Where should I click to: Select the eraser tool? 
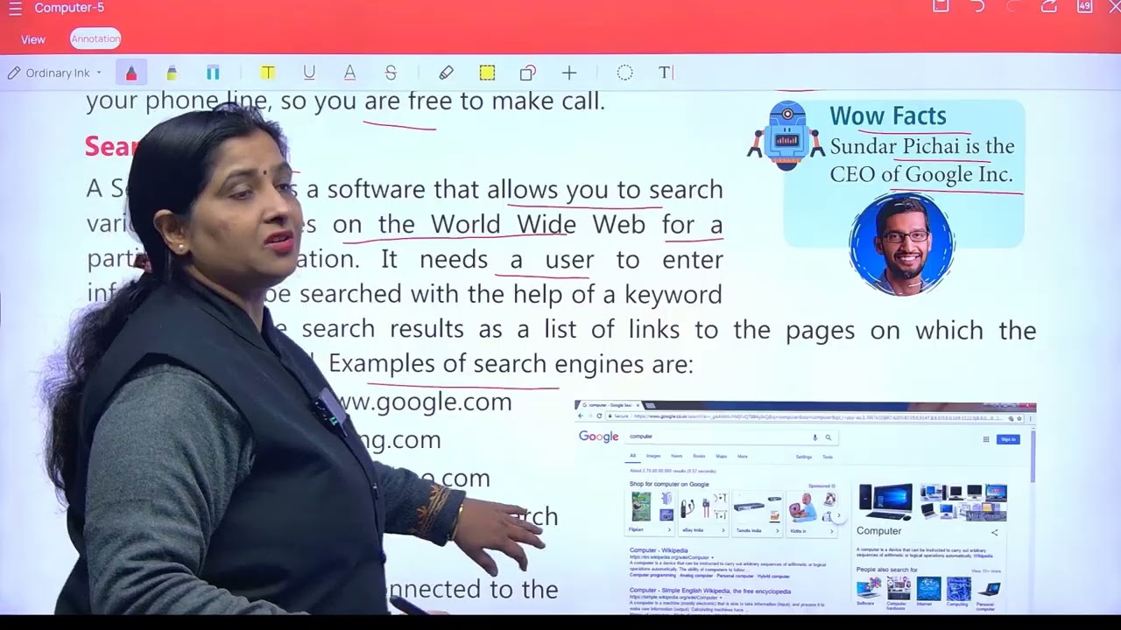pos(446,73)
